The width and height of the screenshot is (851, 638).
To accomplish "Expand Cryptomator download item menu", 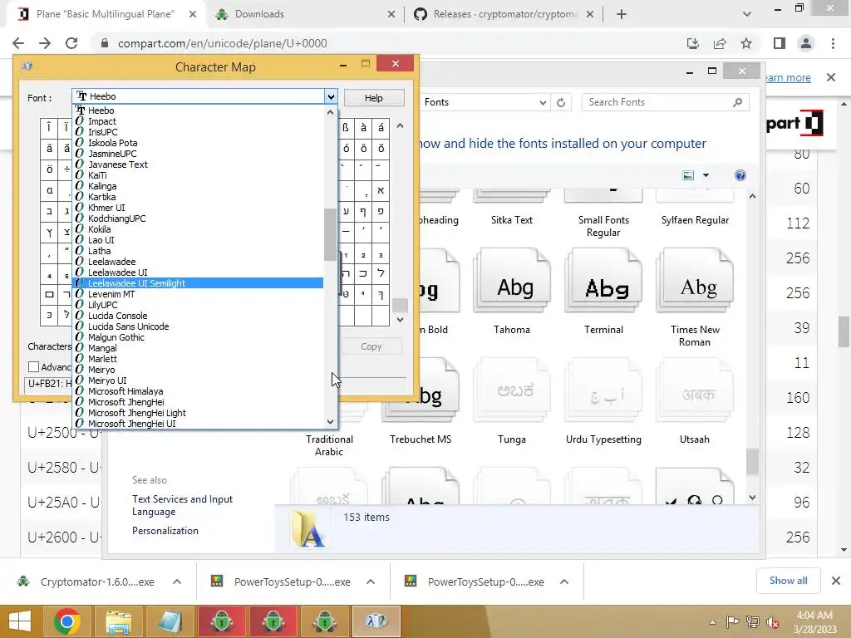I will pyautogui.click(x=177, y=582).
